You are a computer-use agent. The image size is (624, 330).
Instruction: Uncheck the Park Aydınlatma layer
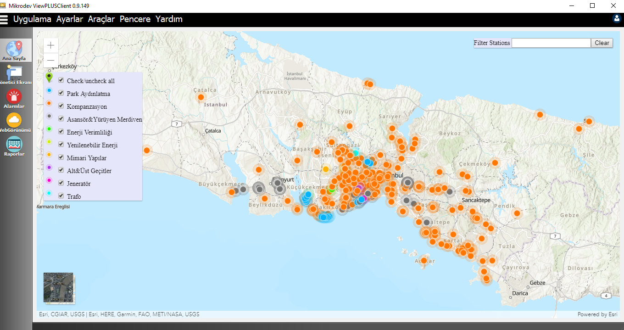tap(61, 93)
